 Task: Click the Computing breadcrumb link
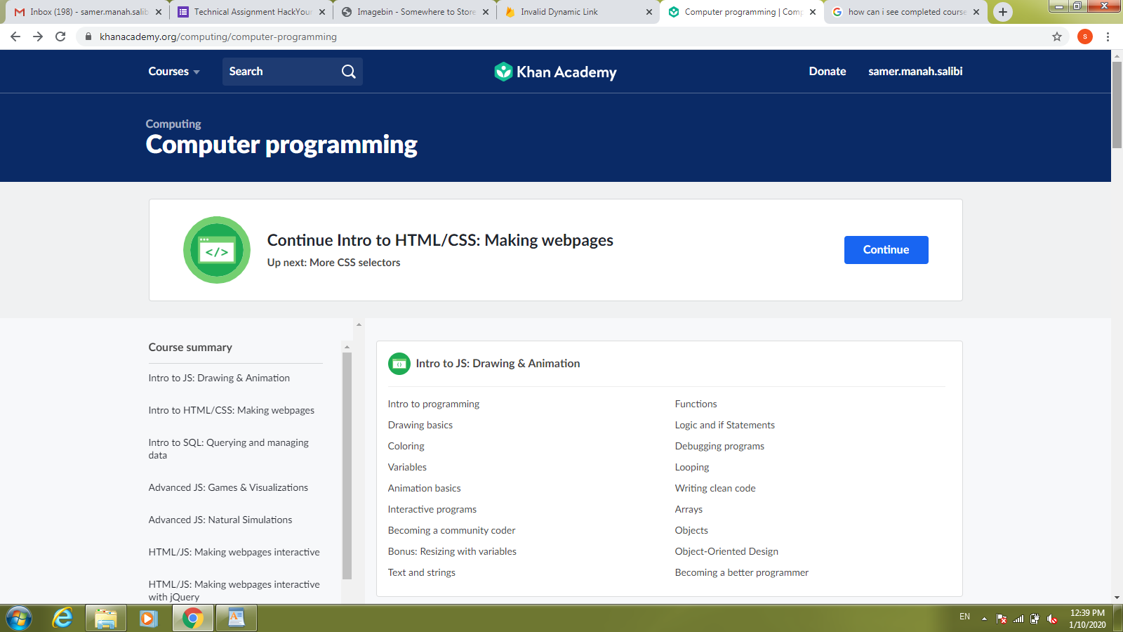[x=173, y=124]
